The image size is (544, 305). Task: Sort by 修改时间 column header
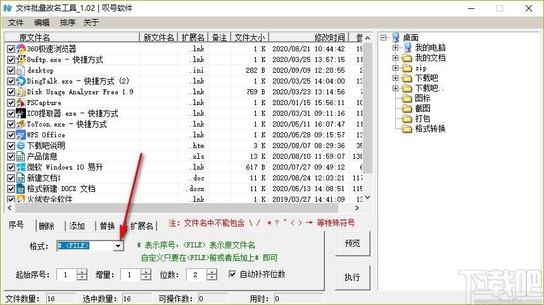tap(309, 37)
